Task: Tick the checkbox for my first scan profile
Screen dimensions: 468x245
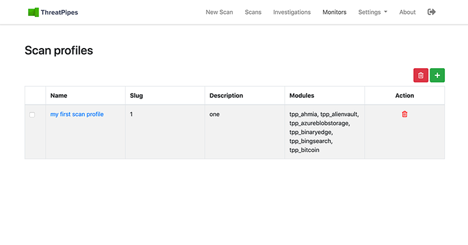Action: [32, 115]
